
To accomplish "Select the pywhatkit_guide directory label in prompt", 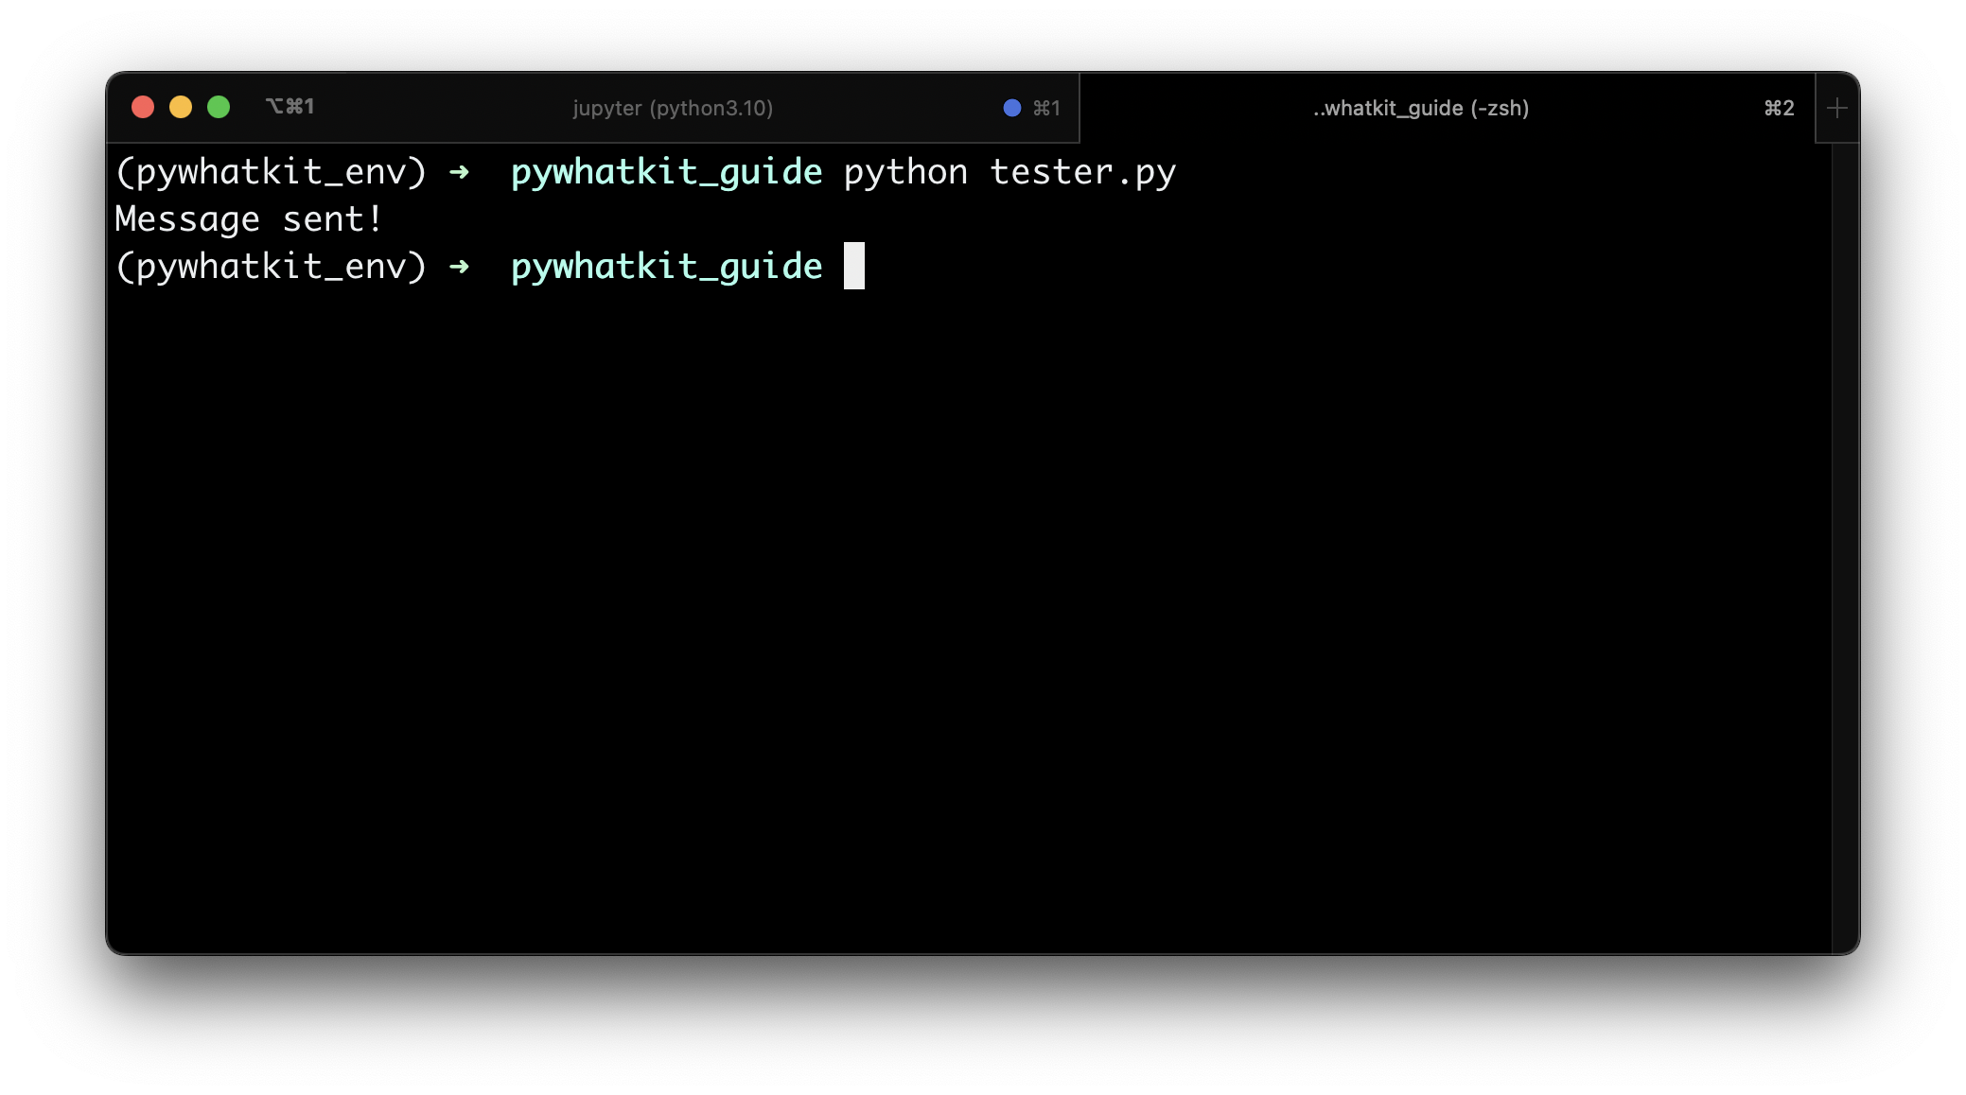I will click(x=666, y=171).
